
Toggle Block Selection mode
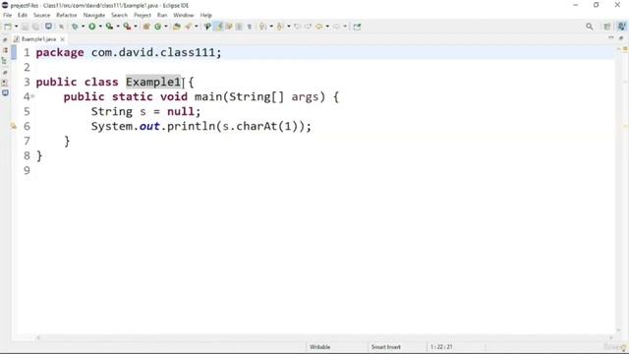[x=239, y=27]
